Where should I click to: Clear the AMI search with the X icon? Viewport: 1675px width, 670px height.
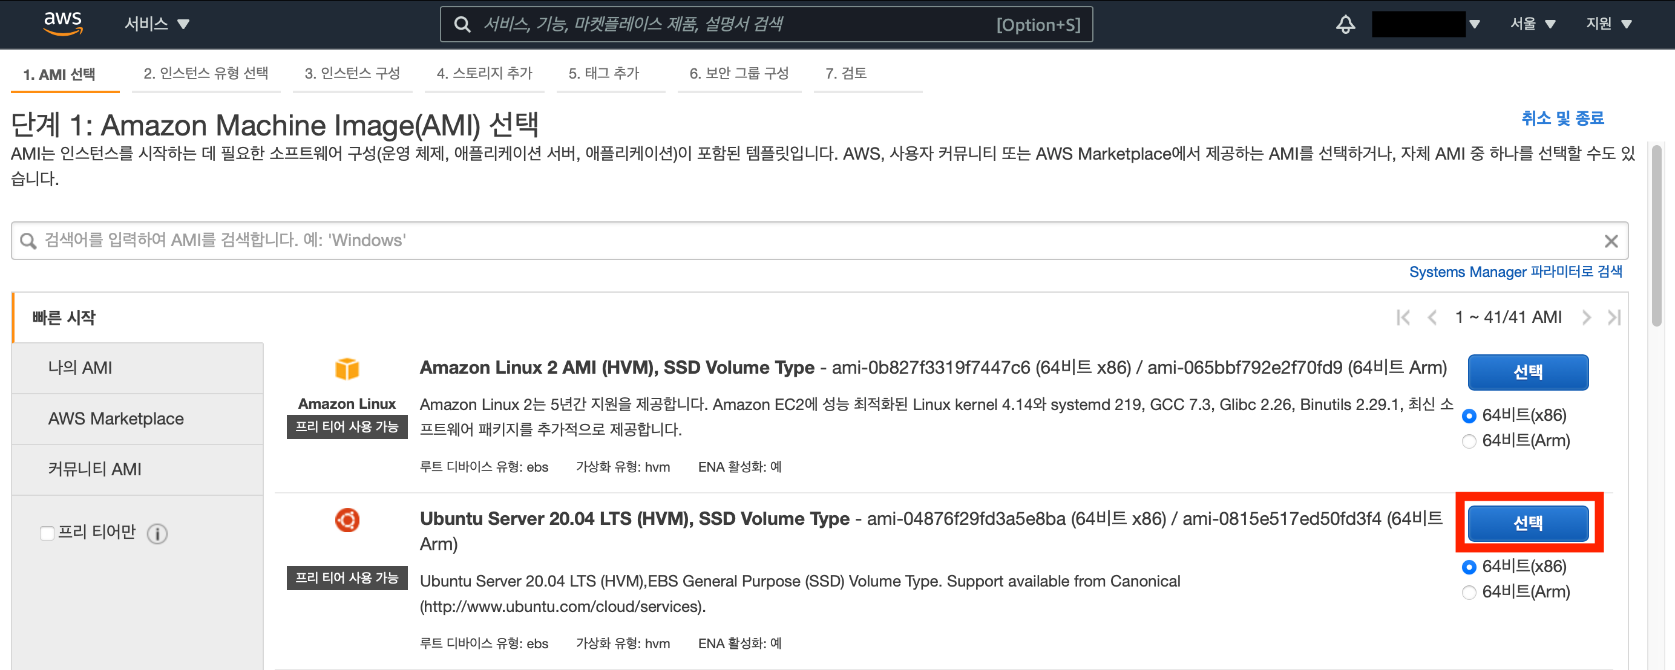(x=1611, y=241)
